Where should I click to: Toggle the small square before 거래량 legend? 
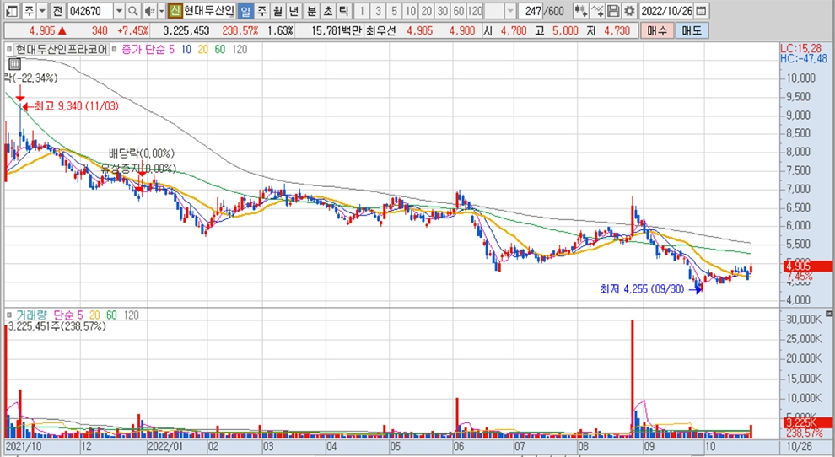coord(9,315)
